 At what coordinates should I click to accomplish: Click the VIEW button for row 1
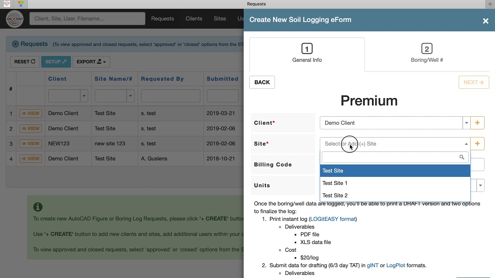coord(31,114)
